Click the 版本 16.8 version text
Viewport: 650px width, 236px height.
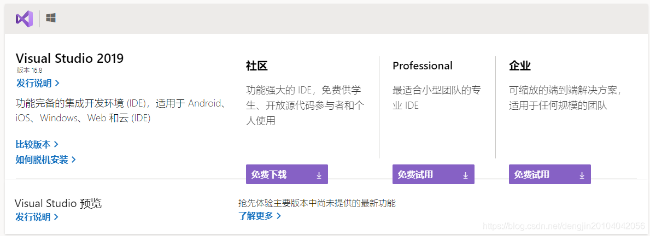click(x=30, y=70)
